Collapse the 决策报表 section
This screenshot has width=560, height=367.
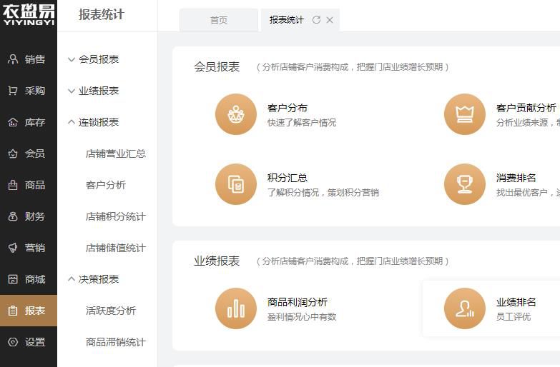(92, 279)
